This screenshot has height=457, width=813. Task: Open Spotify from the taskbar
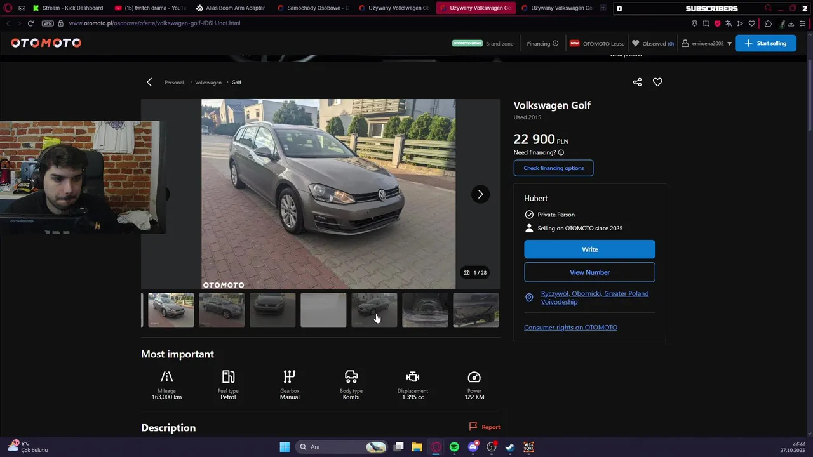(x=454, y=447)
